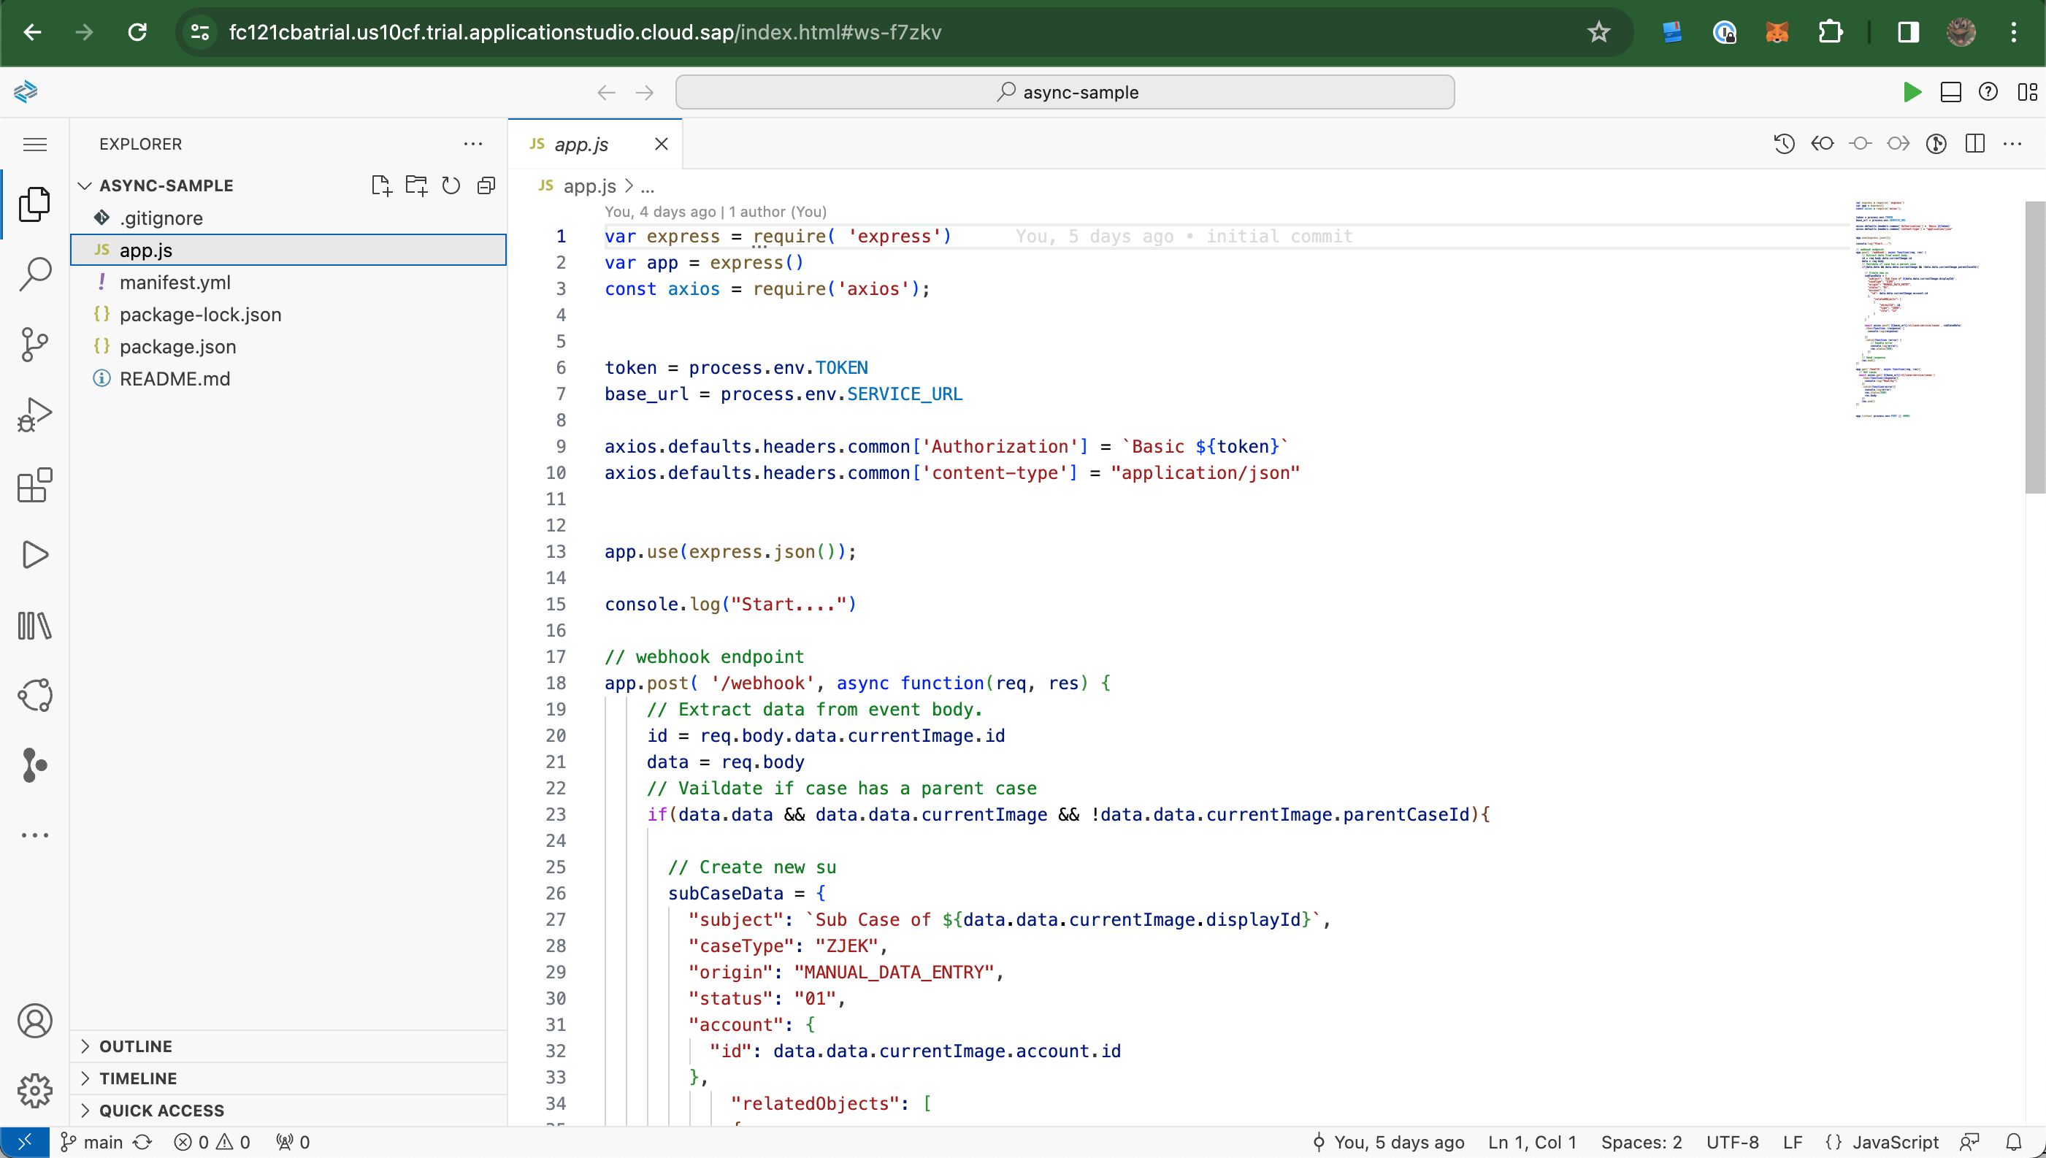
Task: Open the Explorer view in activity bar
Action: pos(34,204)
